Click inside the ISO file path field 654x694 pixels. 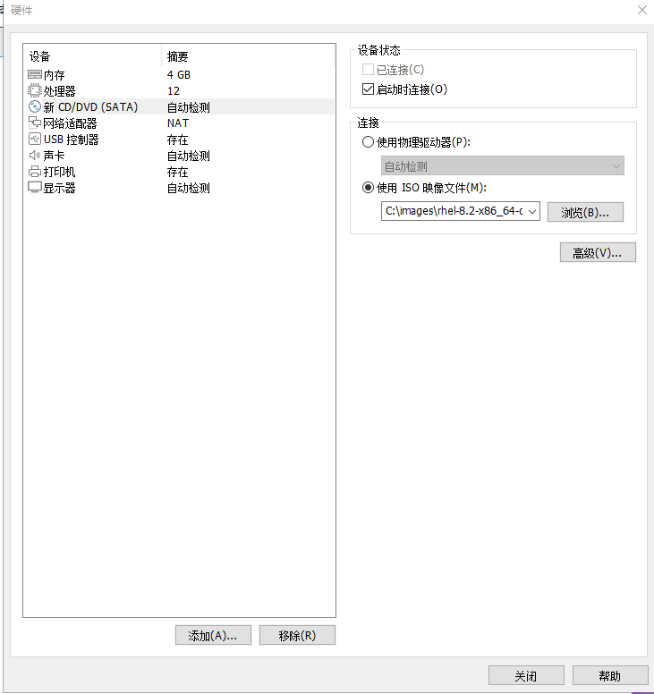454,212
